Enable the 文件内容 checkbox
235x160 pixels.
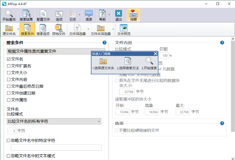(x=9, y=80)
